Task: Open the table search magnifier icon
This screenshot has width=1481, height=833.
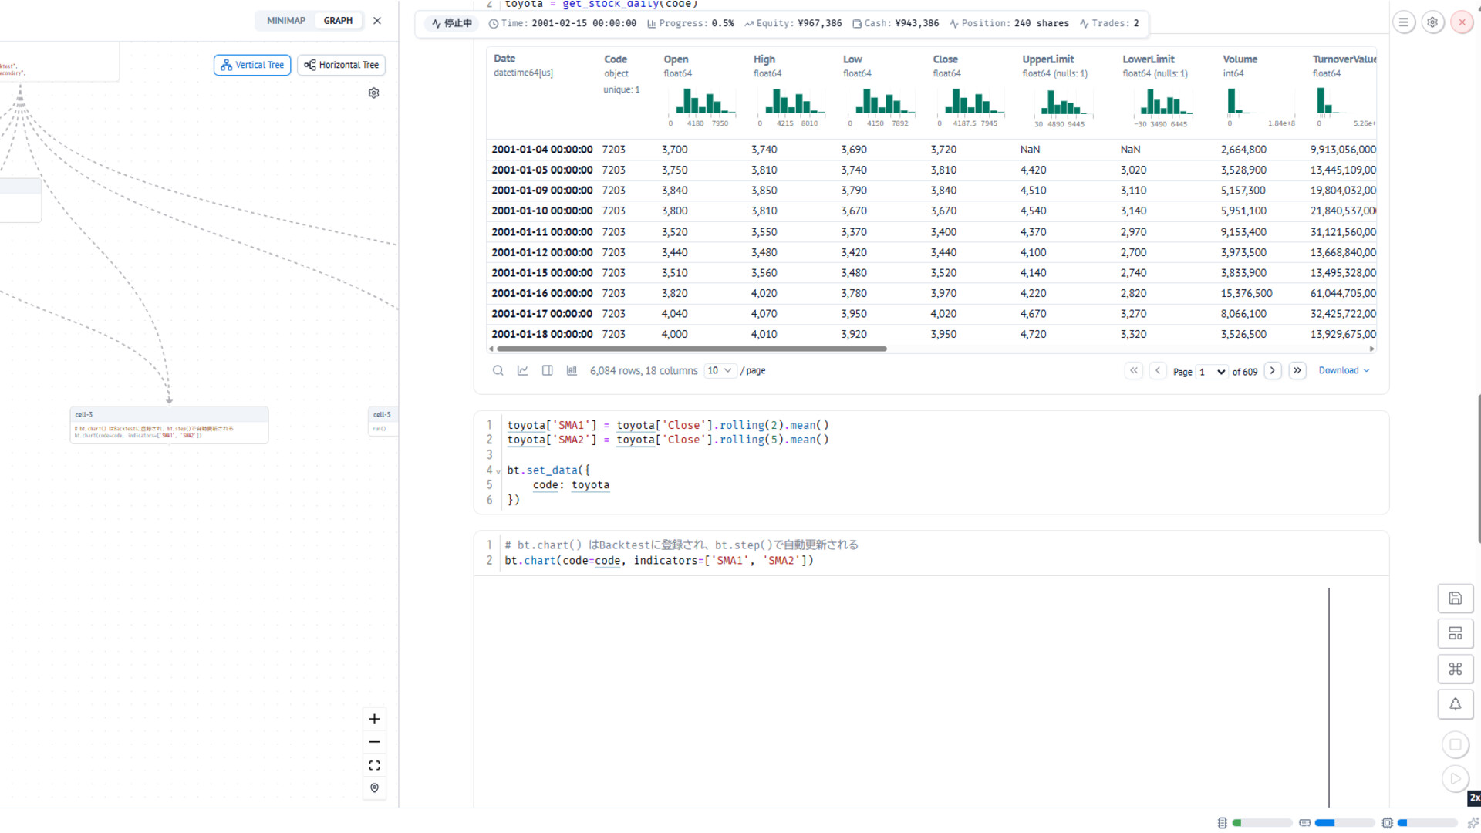Action: tap(498, 370)
